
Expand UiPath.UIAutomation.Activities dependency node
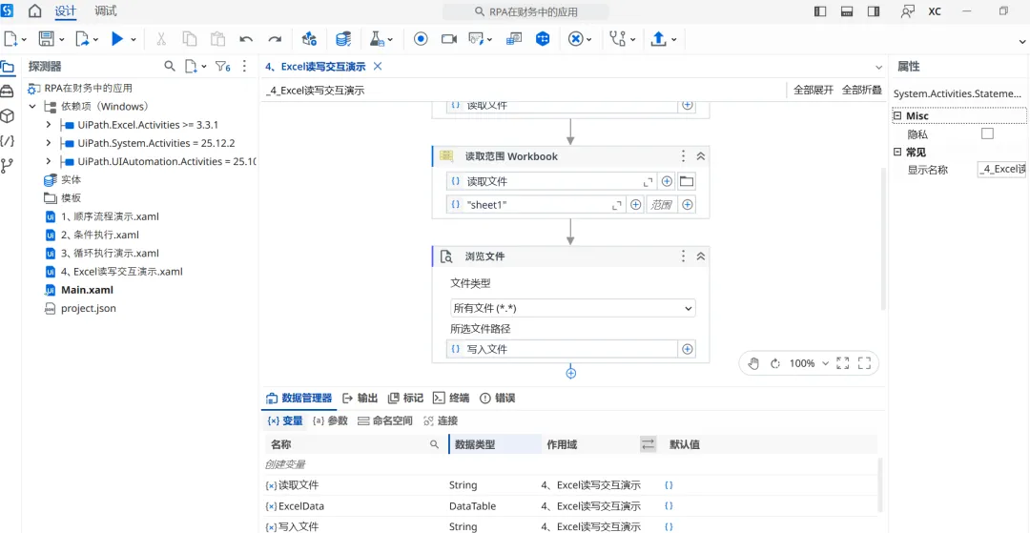pos(49,161)
